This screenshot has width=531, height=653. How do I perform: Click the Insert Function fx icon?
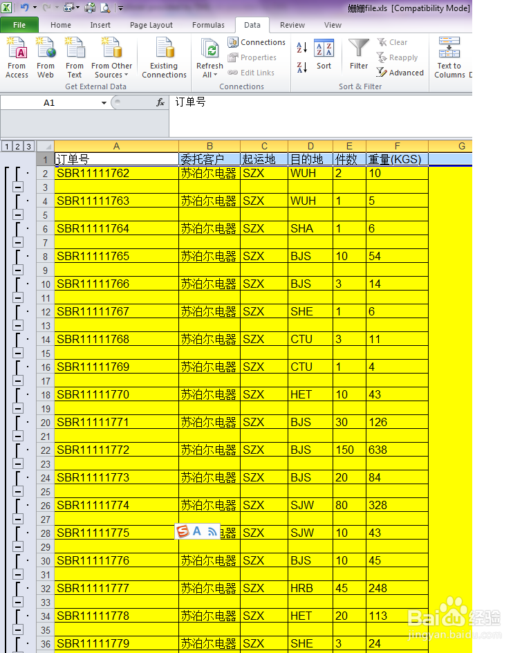point(160,102)
